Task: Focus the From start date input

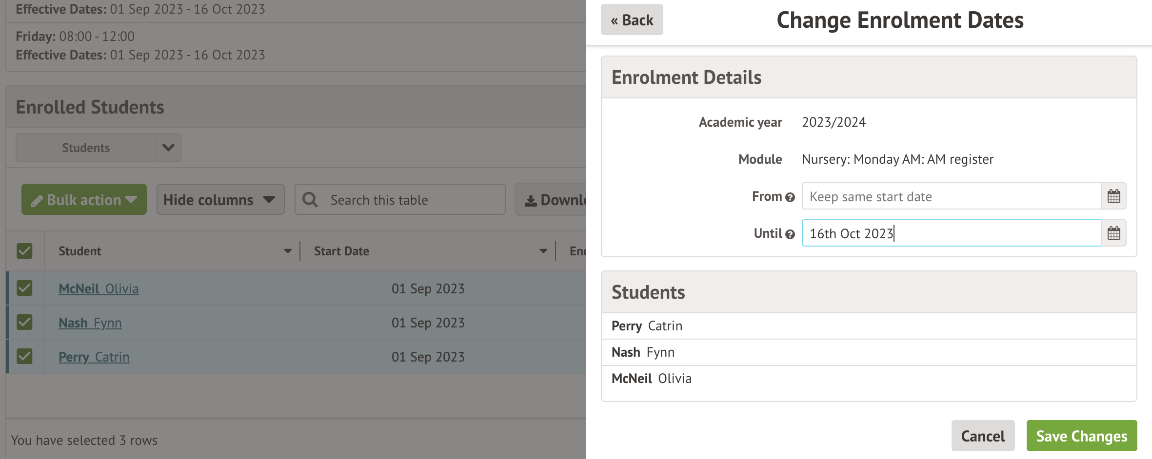Action: point(951,196)
